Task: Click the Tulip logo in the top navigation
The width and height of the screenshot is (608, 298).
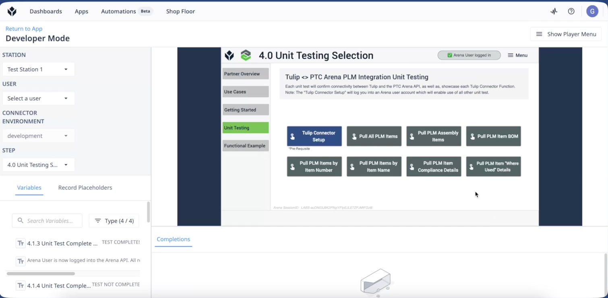Action: [11, 11]
